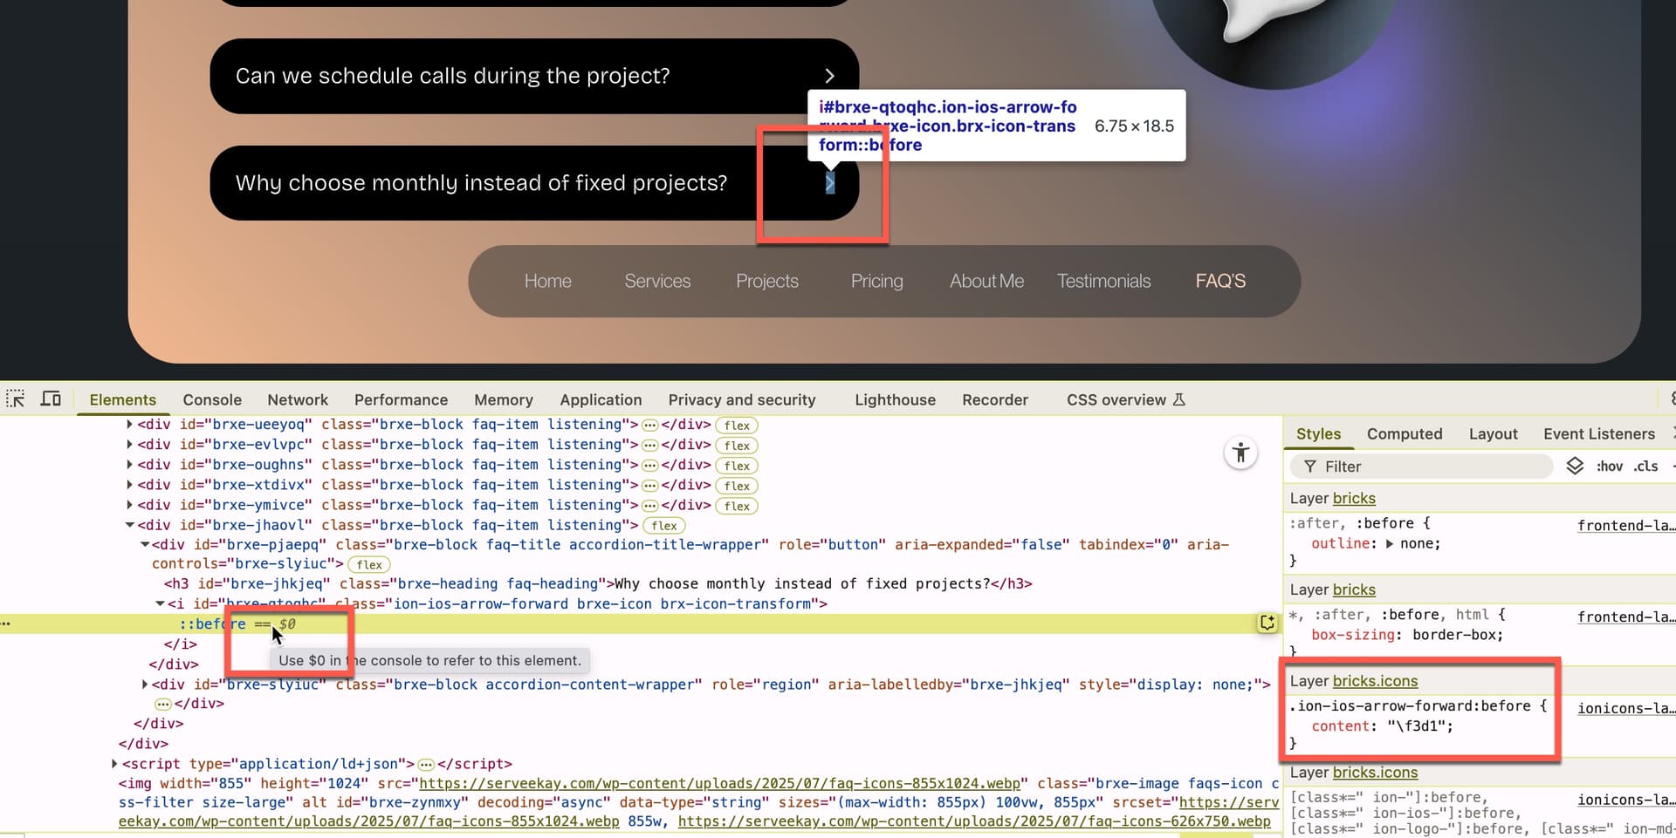The height and width of the screenshot is (838, 1676).
Task: Edit the content "\f3d1" value
Action: [x=1416, y=726]
